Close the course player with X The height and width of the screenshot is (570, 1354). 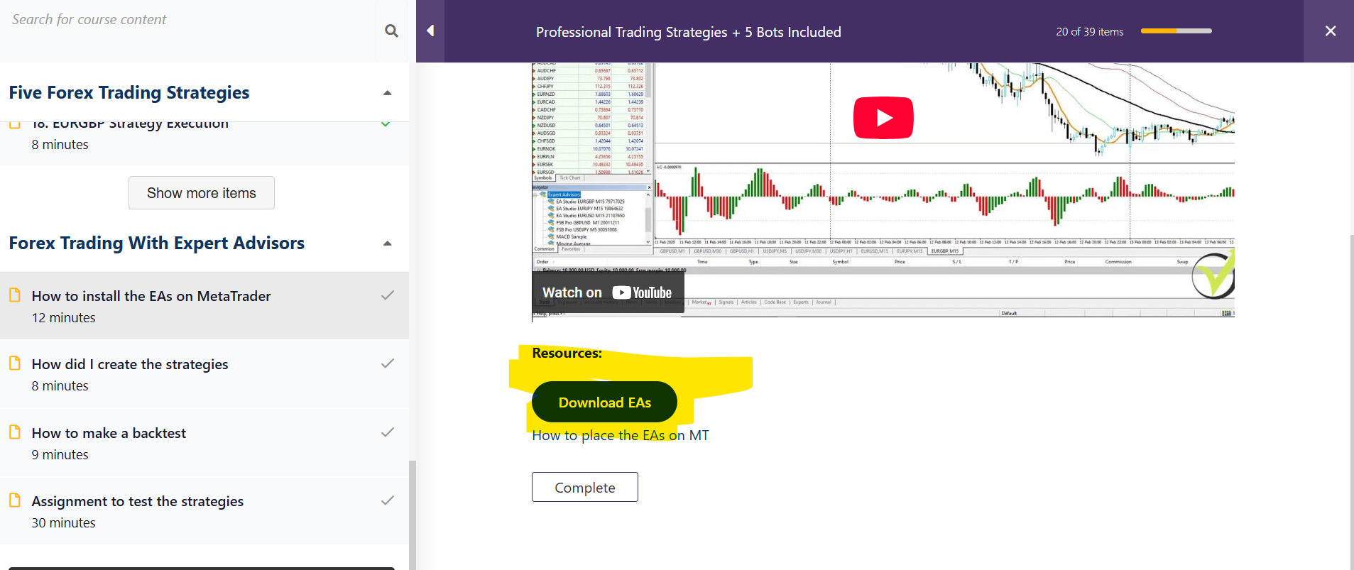pos(1330,31)
